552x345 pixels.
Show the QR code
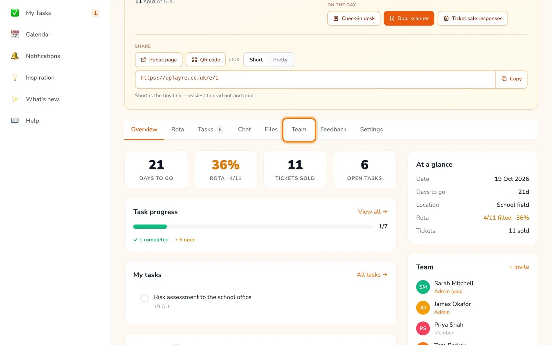pos(206,60)
